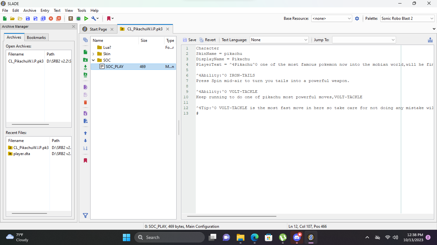The image size is (437, 245).
Task: Rename the selected entry
Action: (85, 87)
